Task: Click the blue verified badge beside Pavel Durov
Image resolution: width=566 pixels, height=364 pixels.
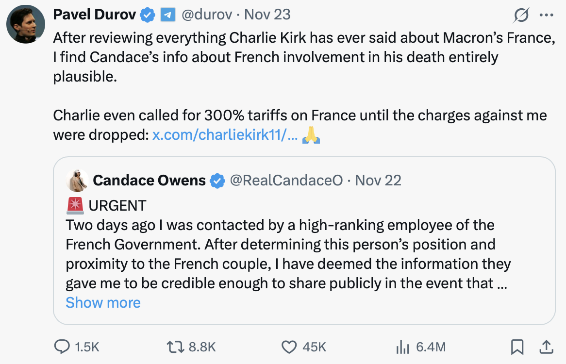Action: click(x=148, y=15)
